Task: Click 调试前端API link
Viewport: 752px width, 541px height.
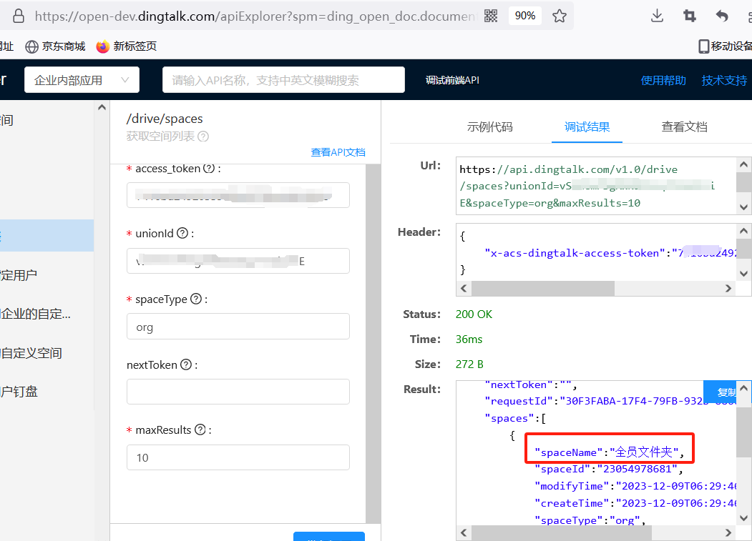Action: click(x=452, y=80)
